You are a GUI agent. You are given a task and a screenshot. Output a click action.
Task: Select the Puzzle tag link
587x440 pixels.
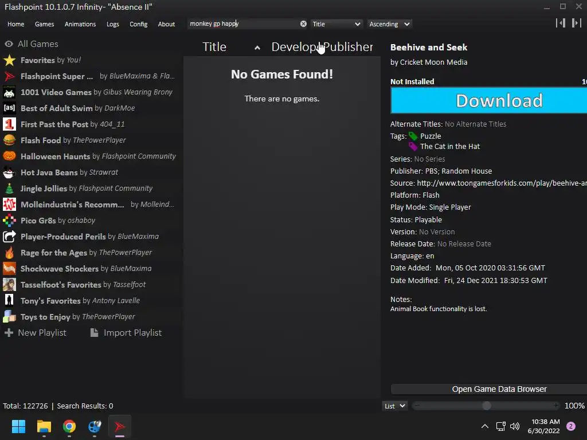click(x=431, y=136)
